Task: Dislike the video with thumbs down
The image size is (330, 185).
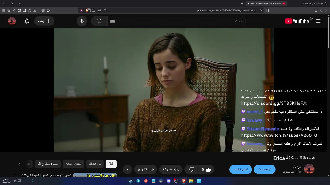Action: click(x=192, y=169)
